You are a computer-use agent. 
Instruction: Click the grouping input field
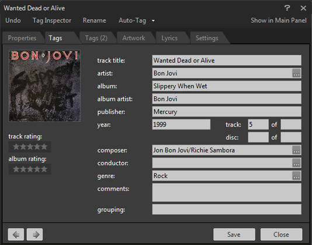point(227,209)
